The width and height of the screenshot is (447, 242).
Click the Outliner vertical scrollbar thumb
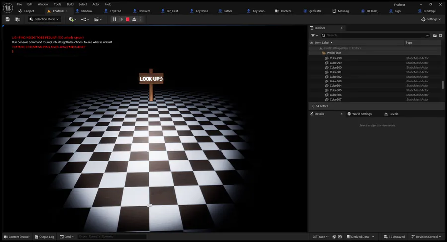tap(443, 85)
